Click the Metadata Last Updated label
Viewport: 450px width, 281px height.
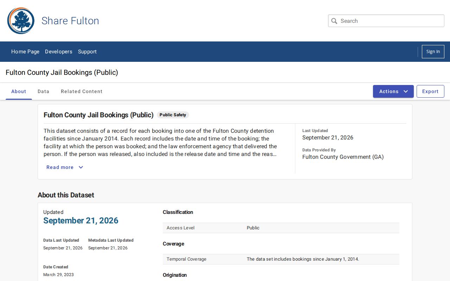click(x=111, y=240)
